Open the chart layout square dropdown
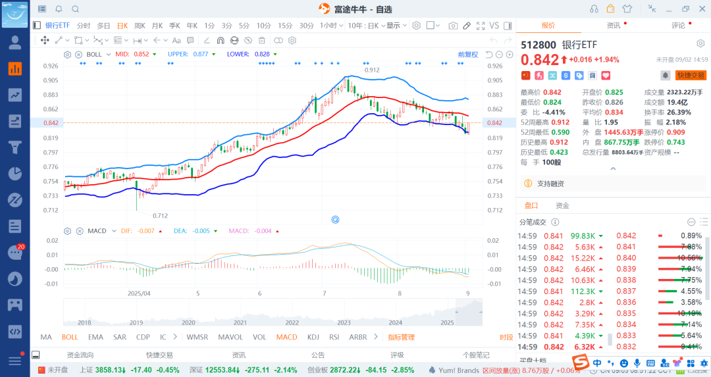 pyautogui.click(x=433, y=26)
